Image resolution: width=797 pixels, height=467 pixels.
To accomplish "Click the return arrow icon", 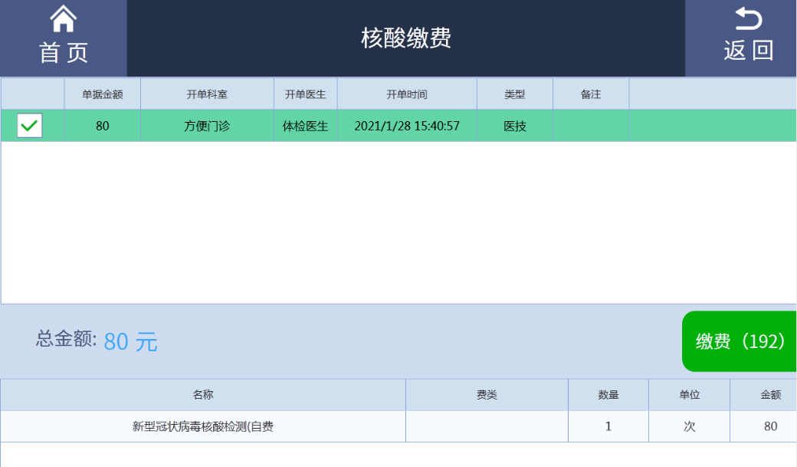I will click(748, 18).
